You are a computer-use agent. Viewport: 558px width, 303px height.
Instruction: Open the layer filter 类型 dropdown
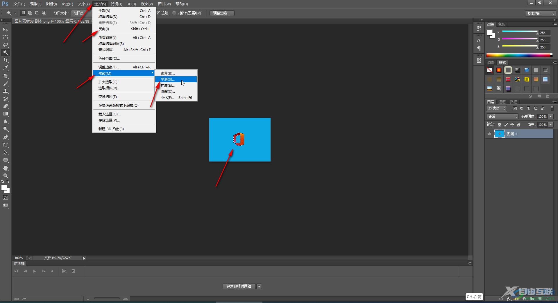point(497,108)
